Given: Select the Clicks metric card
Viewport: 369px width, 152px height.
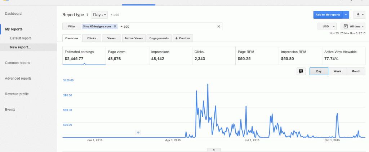Looking at the screenshot, I should [214, 56].
